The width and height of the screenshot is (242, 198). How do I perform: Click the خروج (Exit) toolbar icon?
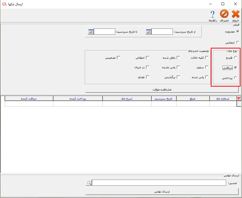235,14
